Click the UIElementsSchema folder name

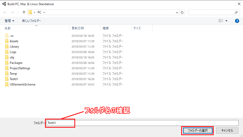(22, 84)
